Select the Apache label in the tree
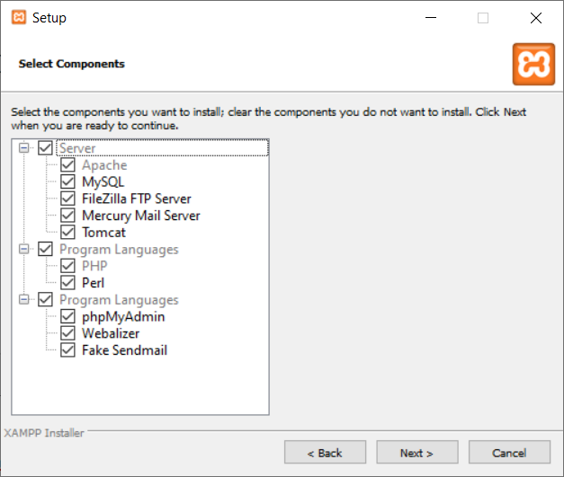 coord(104,165)
